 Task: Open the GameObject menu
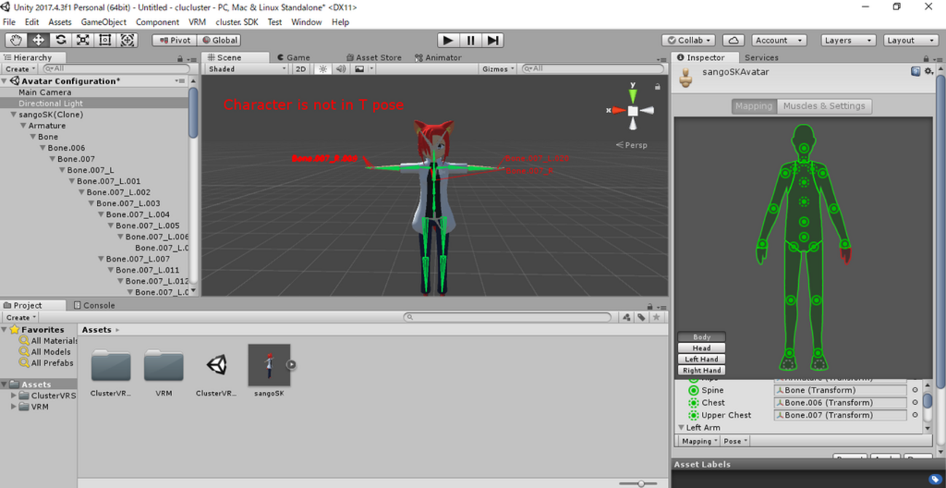tap(103, 22)
